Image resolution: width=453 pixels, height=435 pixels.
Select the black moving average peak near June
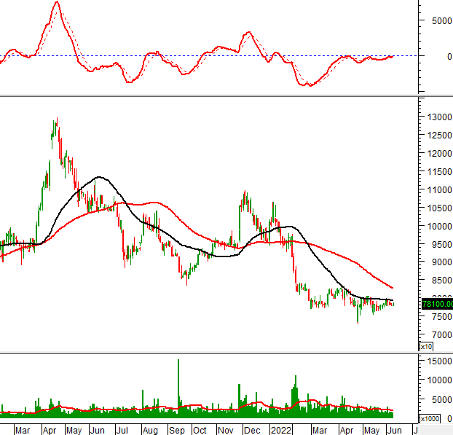coord(98,177)
